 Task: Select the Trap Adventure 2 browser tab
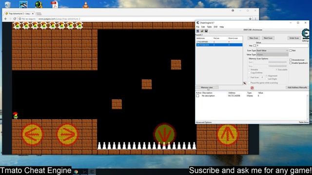(19, 14)
